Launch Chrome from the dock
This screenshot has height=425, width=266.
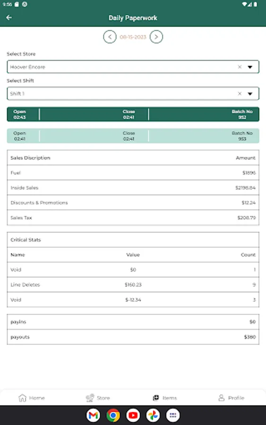tap(113, 415)
